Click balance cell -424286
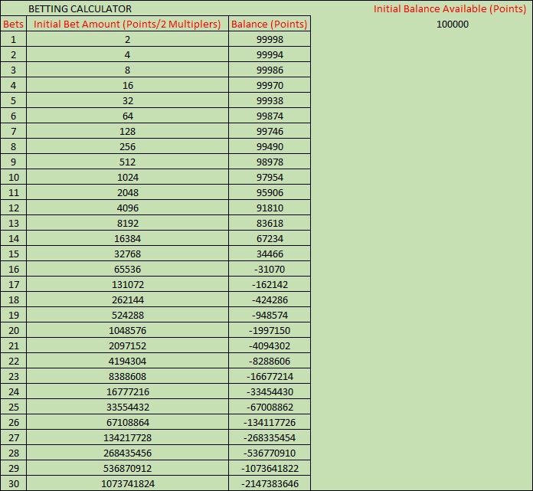This screenshot has width=533, height=491. [x=270, y=300]
